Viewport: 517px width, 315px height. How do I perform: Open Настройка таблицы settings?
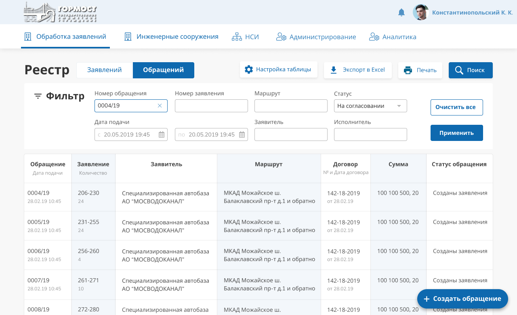tap(279, 69)
